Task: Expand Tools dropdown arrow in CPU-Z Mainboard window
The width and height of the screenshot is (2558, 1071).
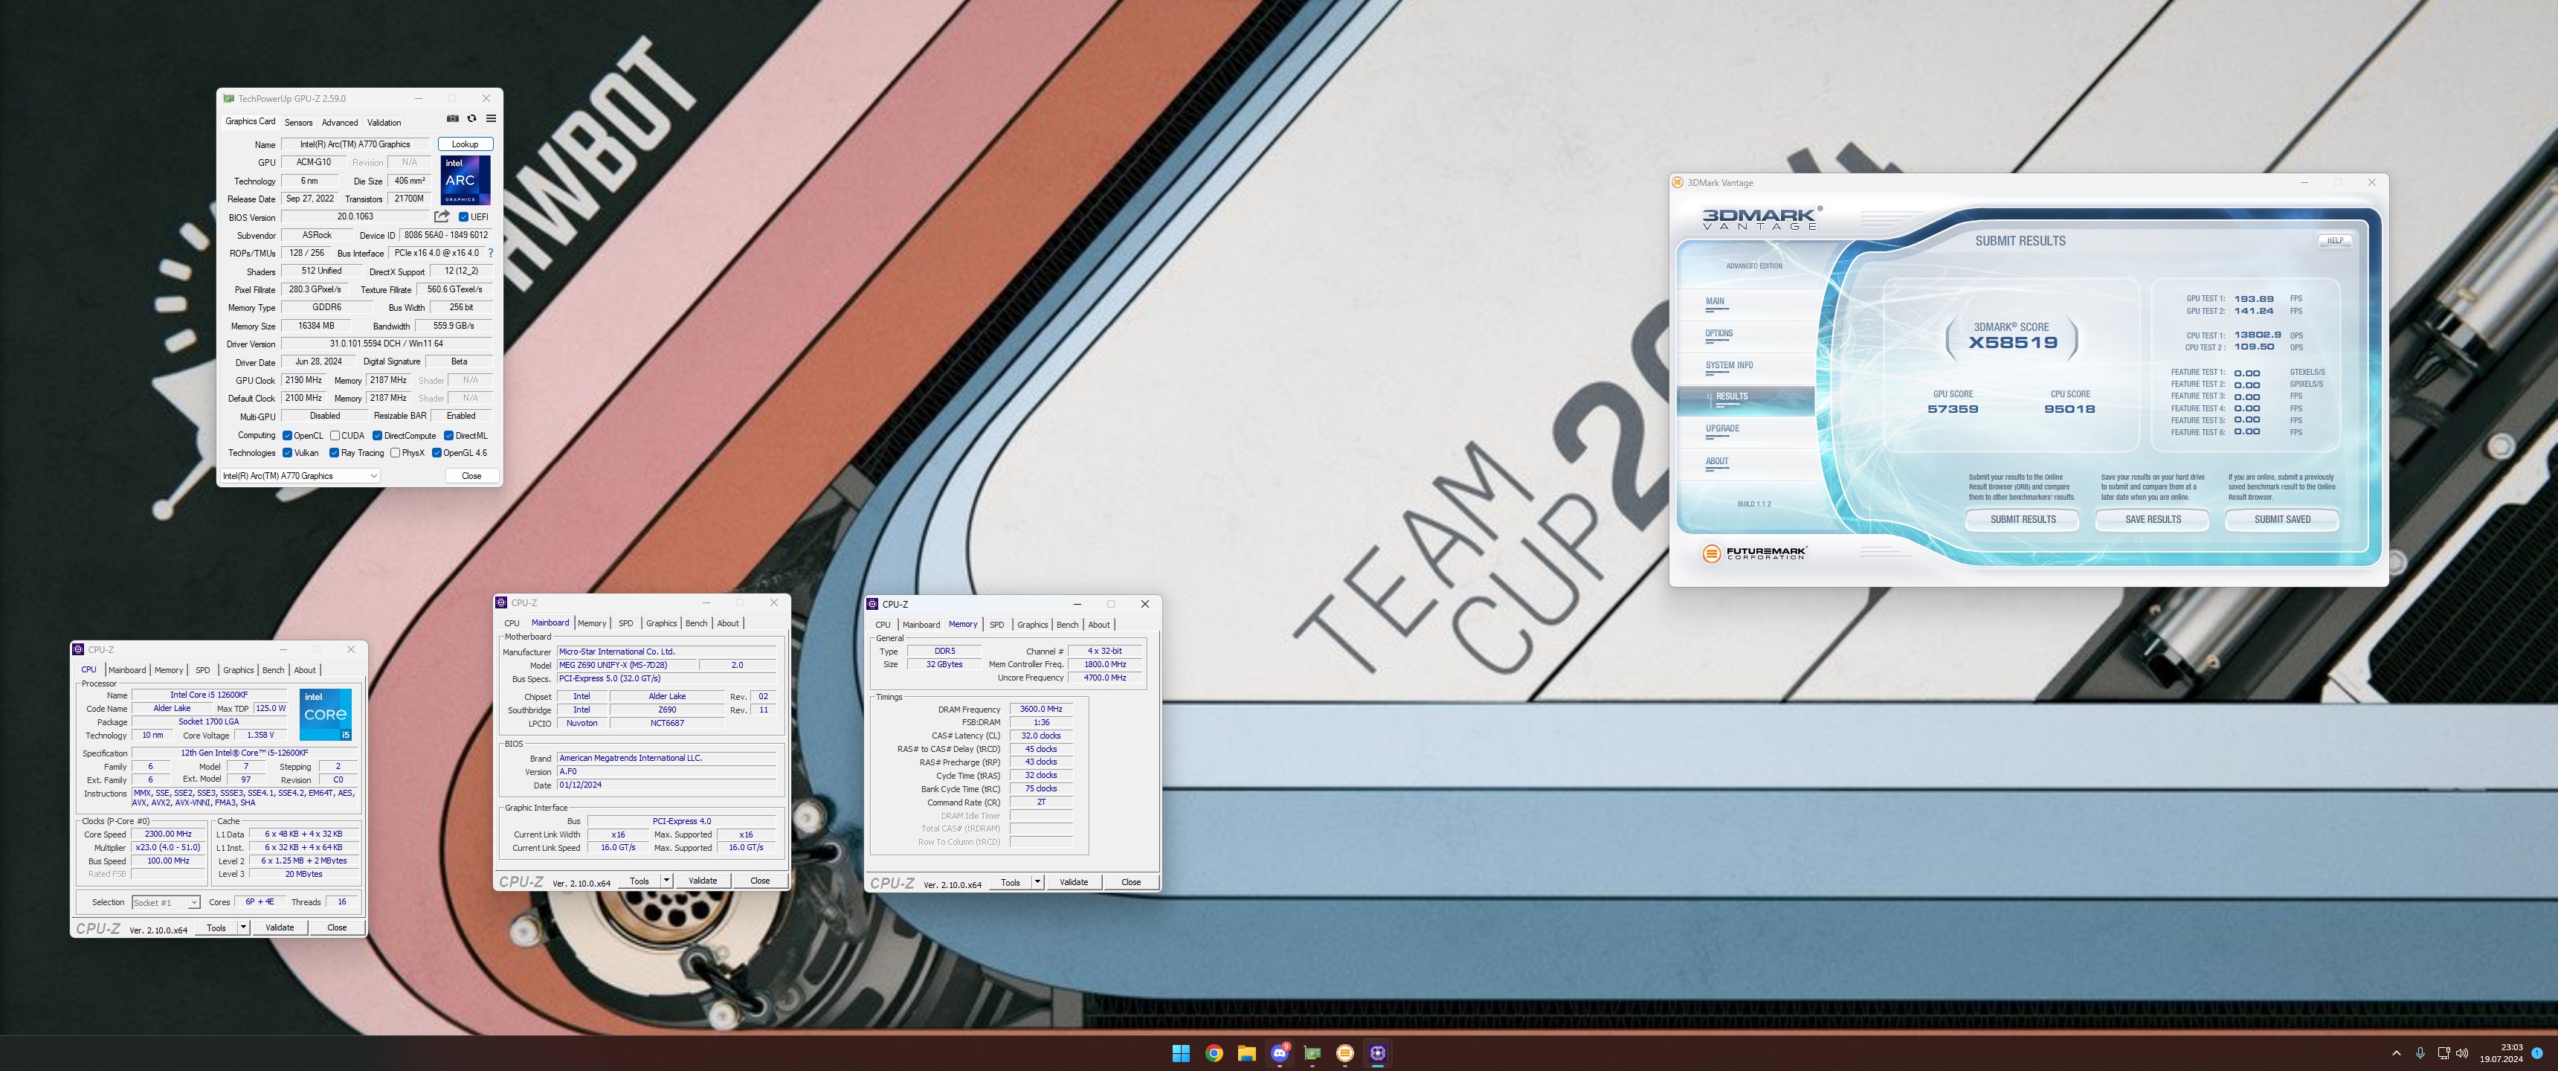Action: [x=666, y=881]
